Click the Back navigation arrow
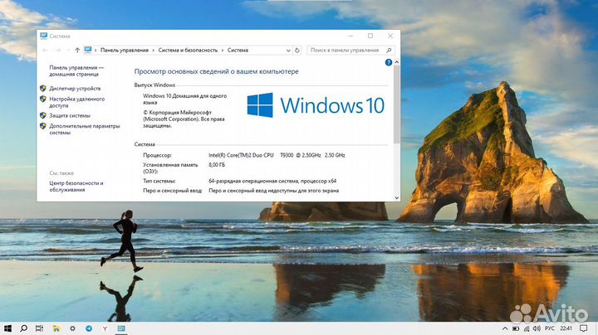The width and height of the screenshot is (598, 335). pyautogui.click(x=45, y=50)
